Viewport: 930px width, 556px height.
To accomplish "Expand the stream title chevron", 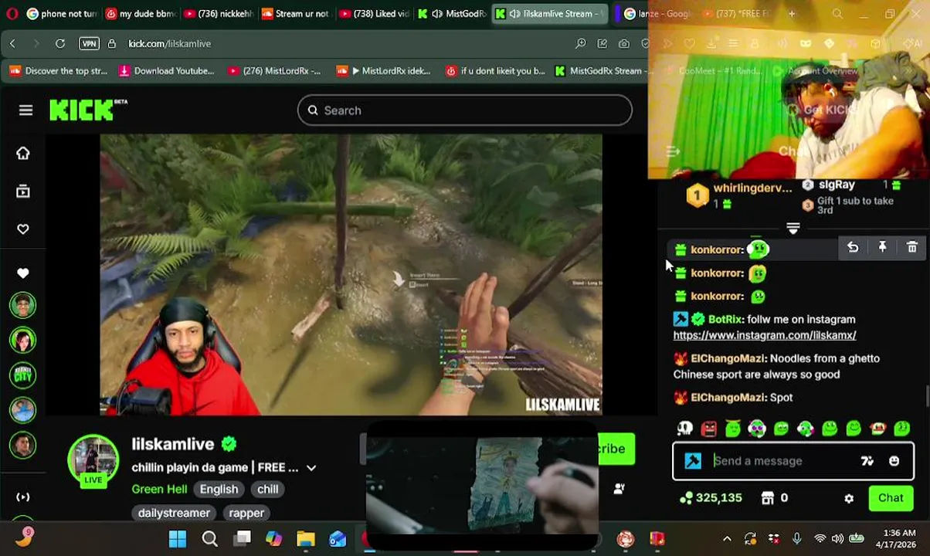I will (x=311, y=468).
